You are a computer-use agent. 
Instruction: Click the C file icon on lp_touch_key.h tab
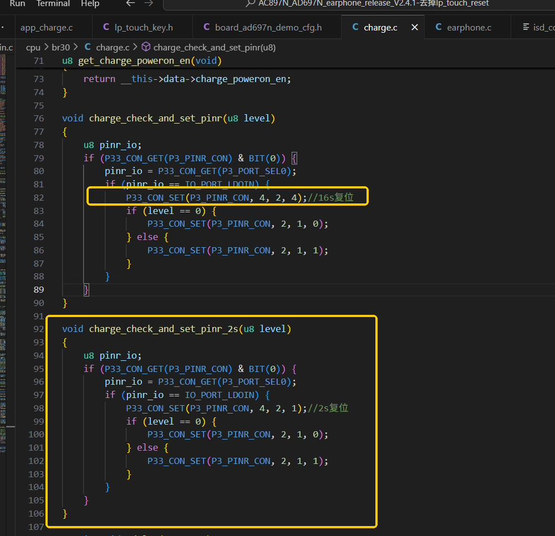point(106,27)
